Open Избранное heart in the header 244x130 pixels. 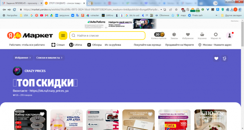188,36
